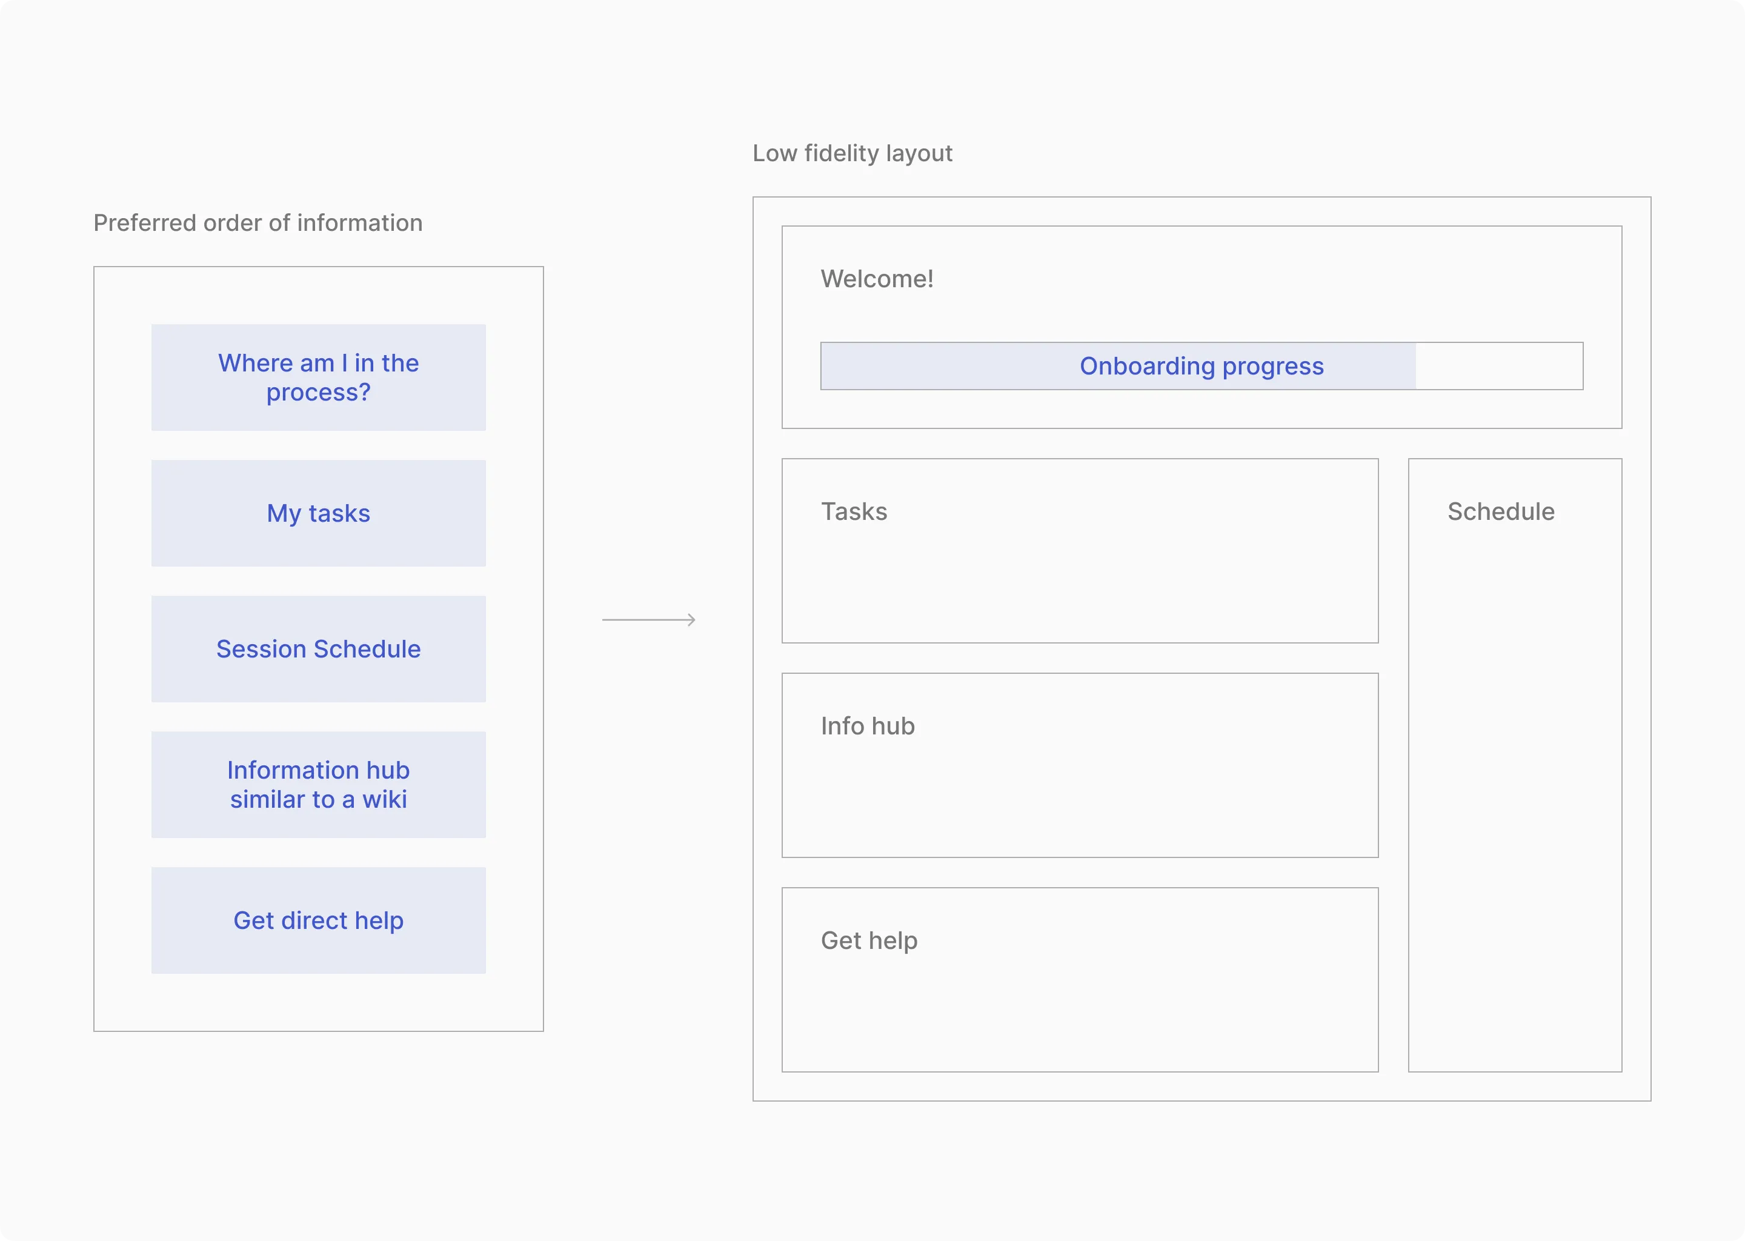
Task: Click the 'Info hub' heading text
Action: 867,726
